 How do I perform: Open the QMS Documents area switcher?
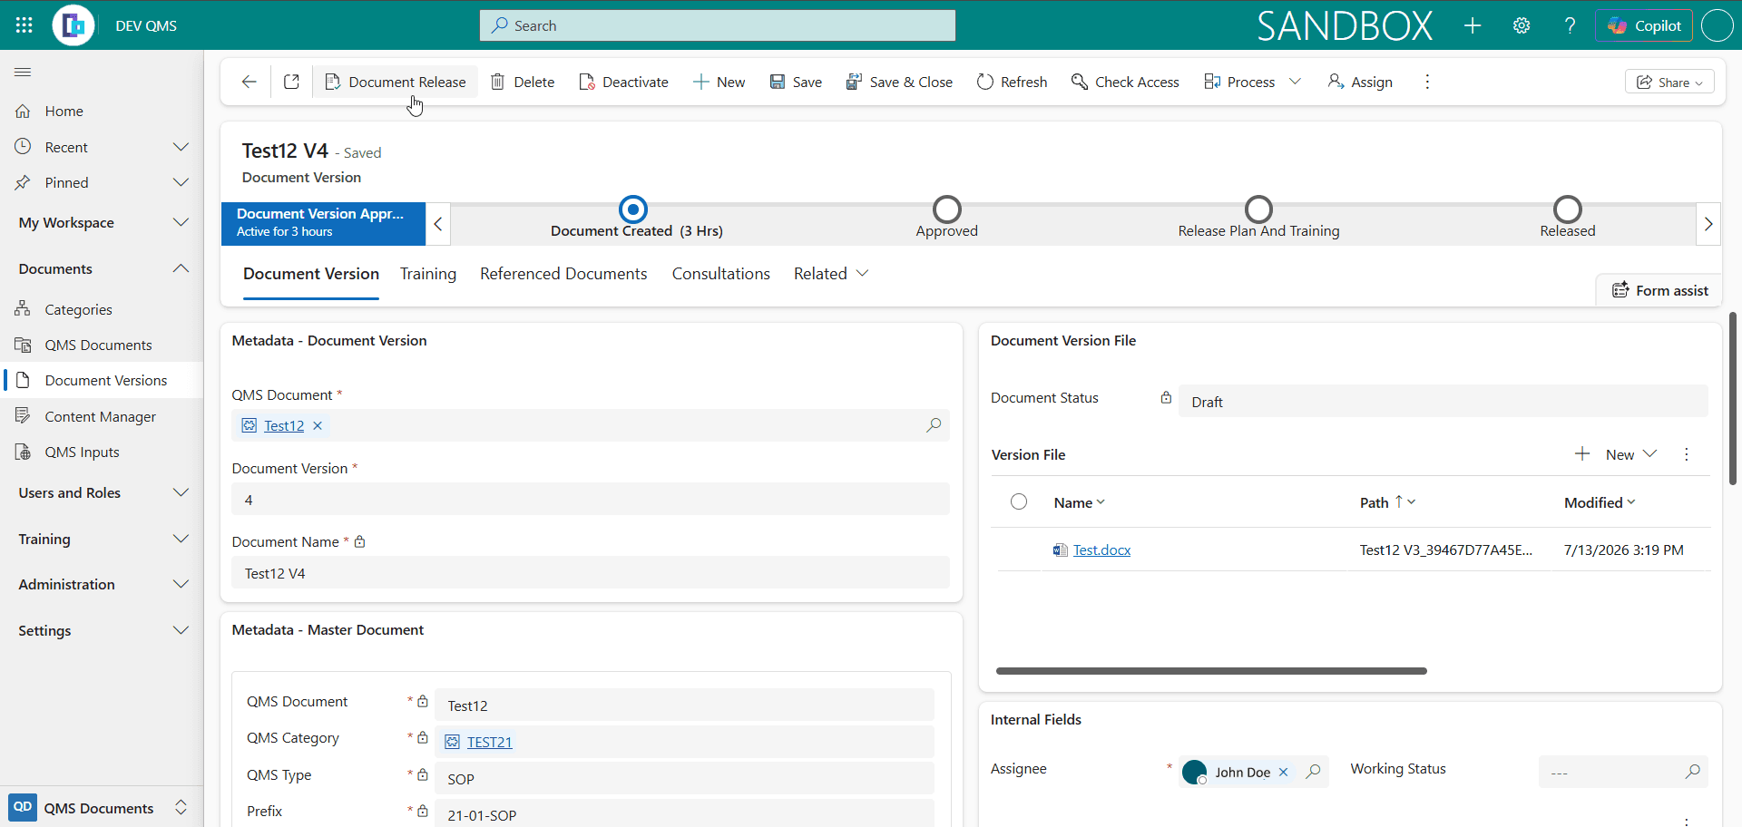point(102,807)
